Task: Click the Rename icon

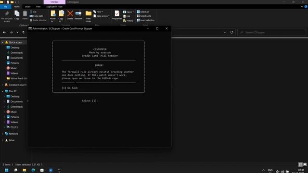Action: [x=78, y=13]
